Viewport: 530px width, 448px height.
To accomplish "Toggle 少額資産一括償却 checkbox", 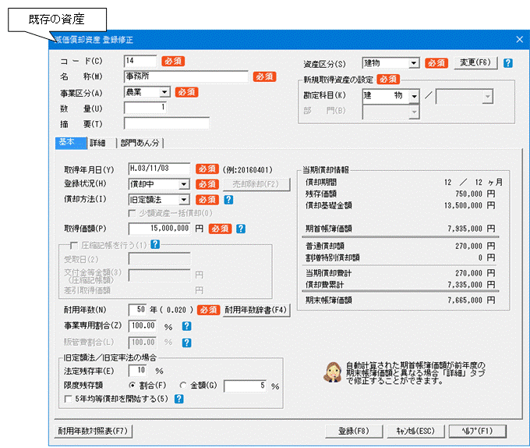I will tap(132, 213).
